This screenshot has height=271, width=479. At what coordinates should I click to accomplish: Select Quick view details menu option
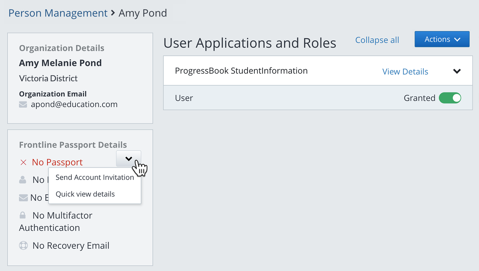coord(85,194)
